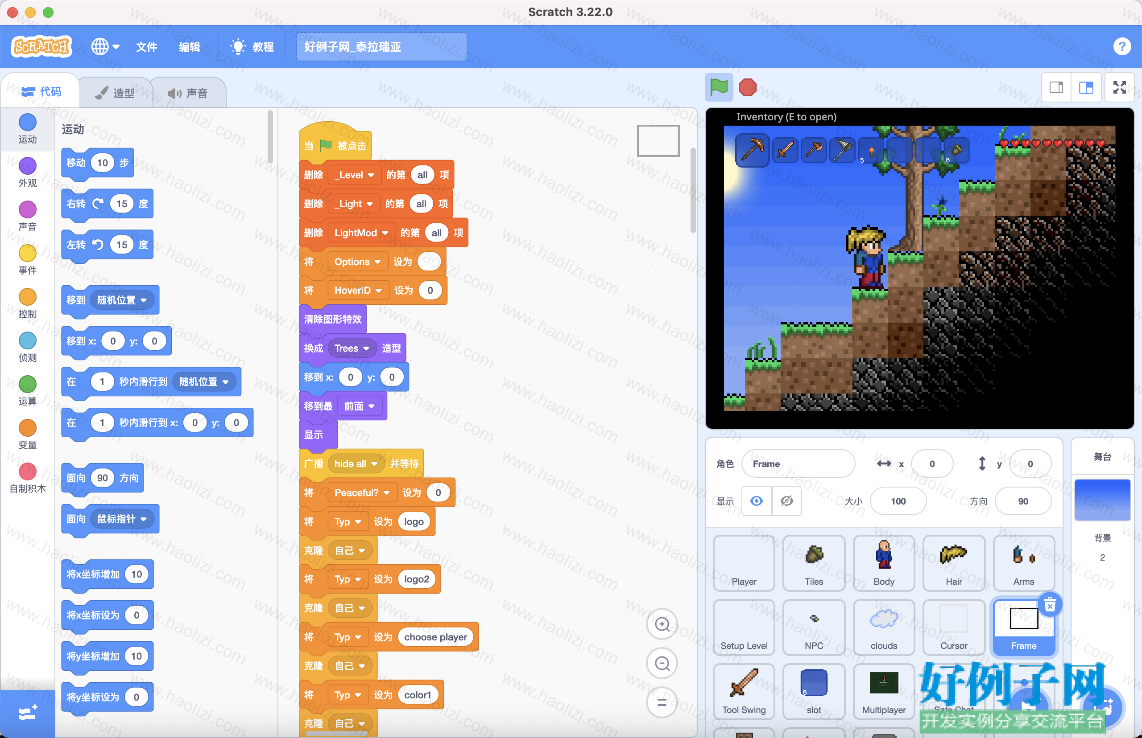Select the Setup Level sprite
The width and height of the screenshot is (1142, 738).
(x=744, y=627)
